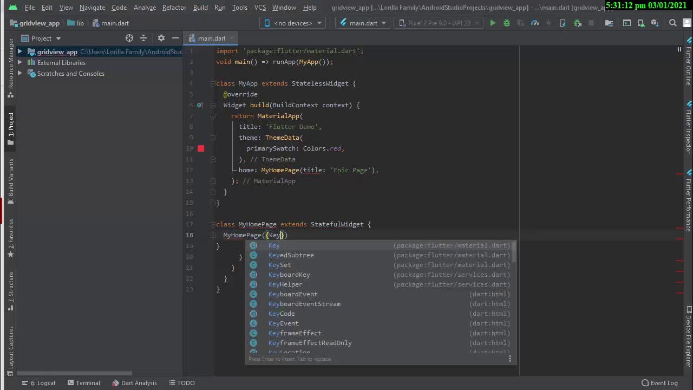
Task: Open Layout Captures side panel
Action: (10, 351)
